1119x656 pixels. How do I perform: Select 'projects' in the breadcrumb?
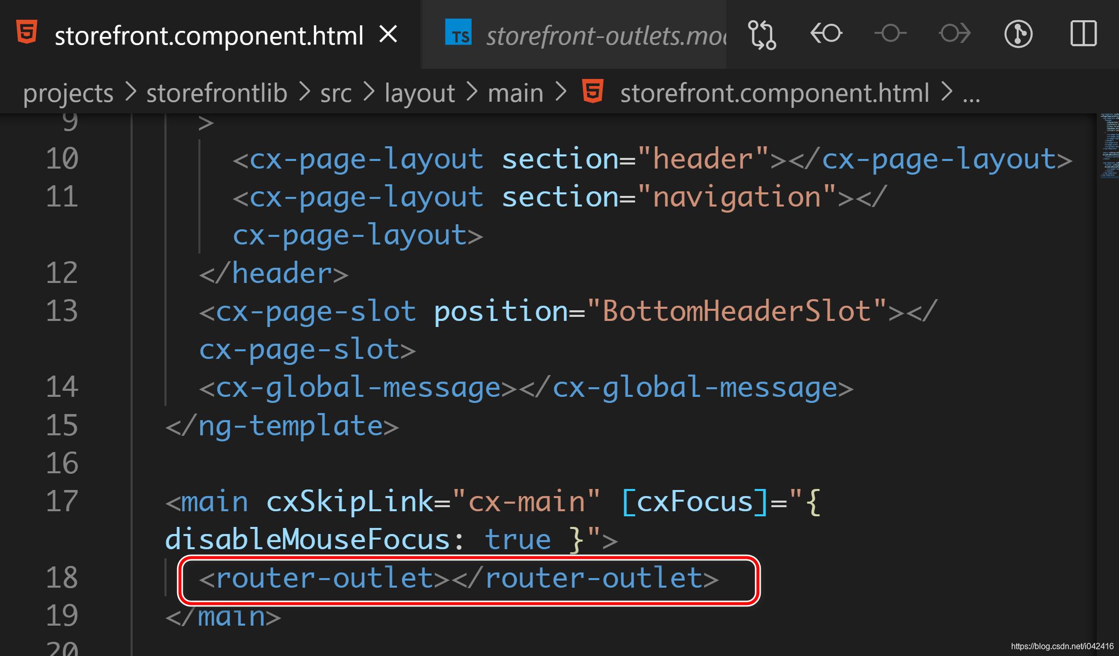click(68, 93)
